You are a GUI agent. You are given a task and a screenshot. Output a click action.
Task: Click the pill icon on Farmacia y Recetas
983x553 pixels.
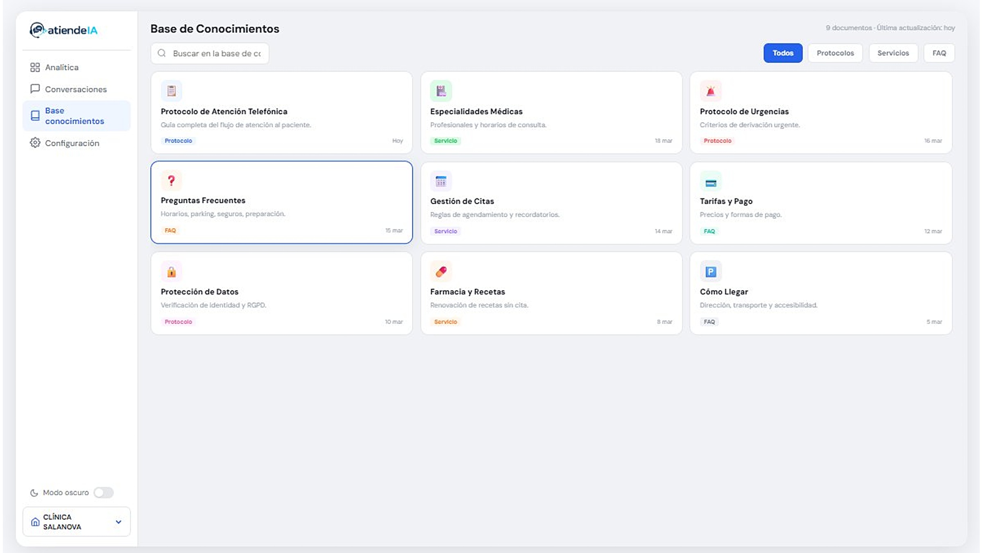pos(441,272)
